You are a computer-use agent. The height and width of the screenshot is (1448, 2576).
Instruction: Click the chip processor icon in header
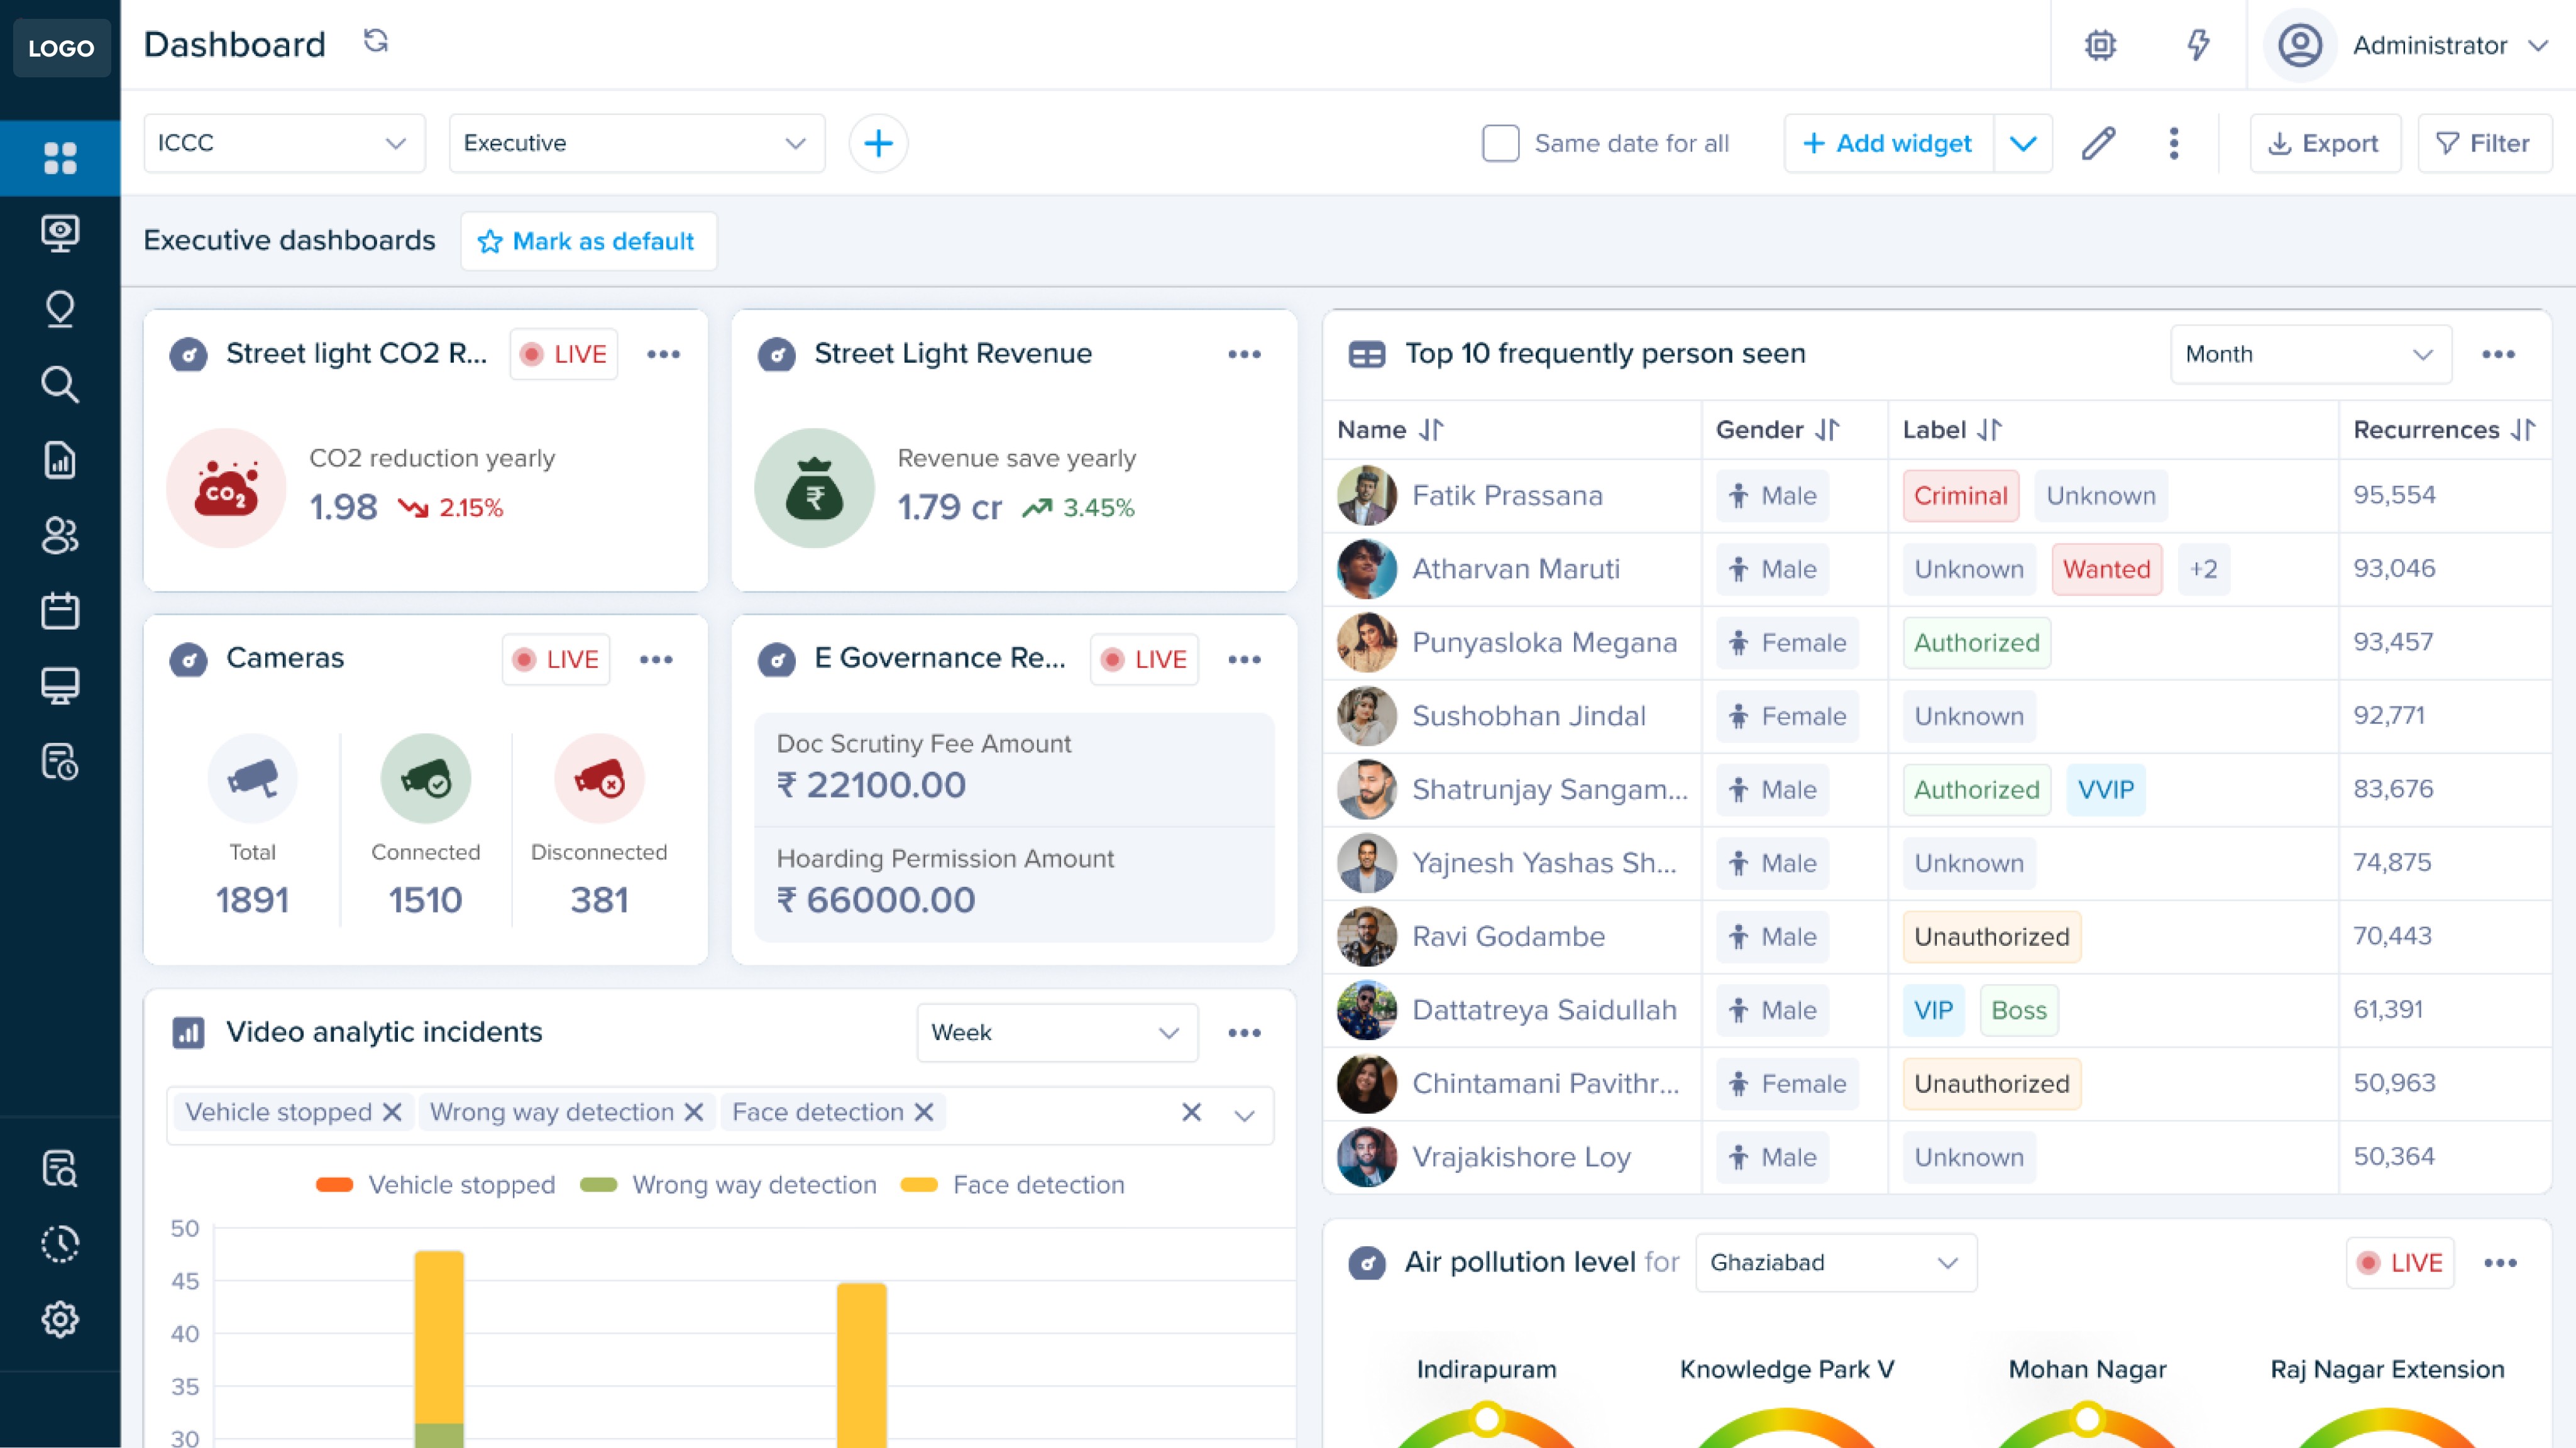click(2100, 45)
